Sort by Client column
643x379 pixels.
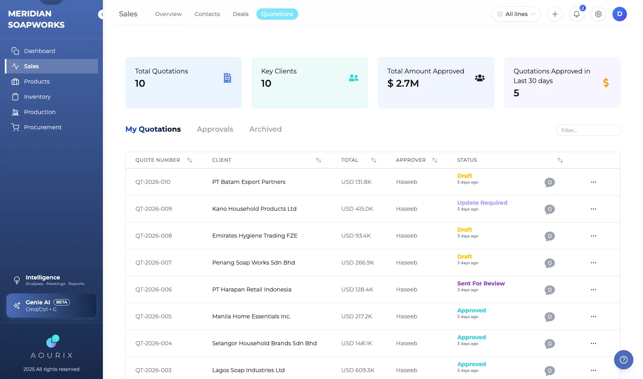pos(319,160)
